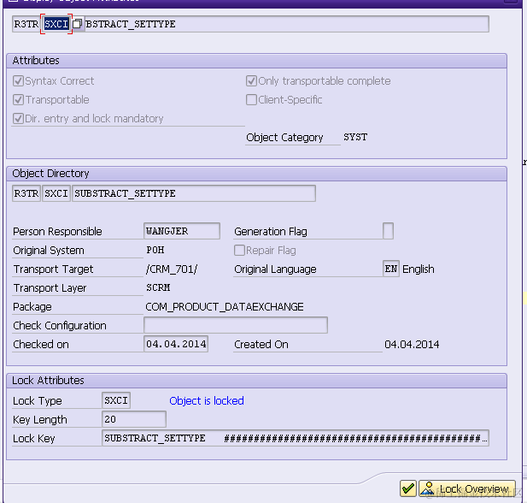
Task: Click the Key Length field showing 20
Action: point(134,419)
